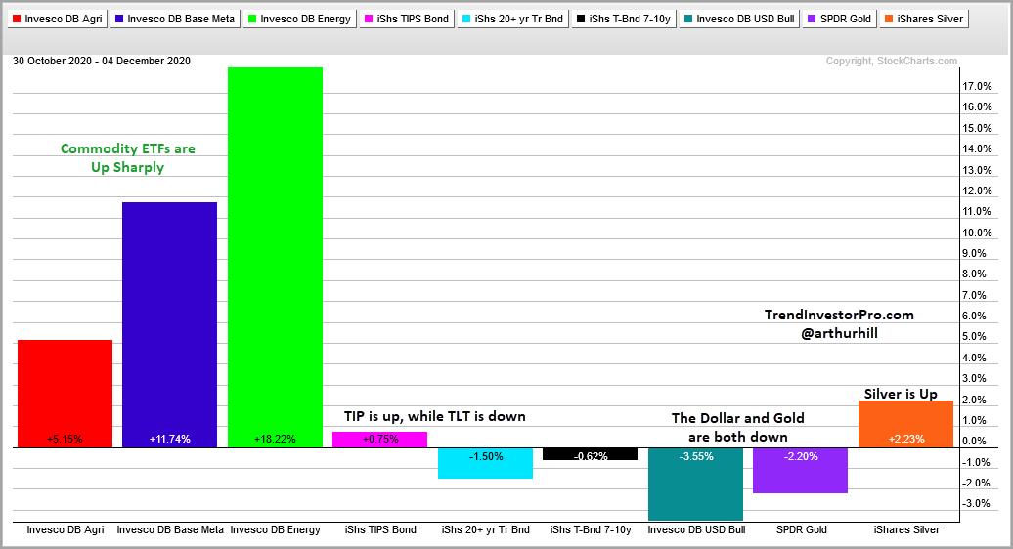The width and height of the screenshot is (1013, 549).
Task: Click the date range 30 October 2020 label
Action: 102,61
